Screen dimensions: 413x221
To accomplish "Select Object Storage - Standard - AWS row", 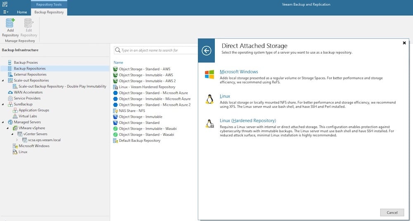I will click(145, 69).
